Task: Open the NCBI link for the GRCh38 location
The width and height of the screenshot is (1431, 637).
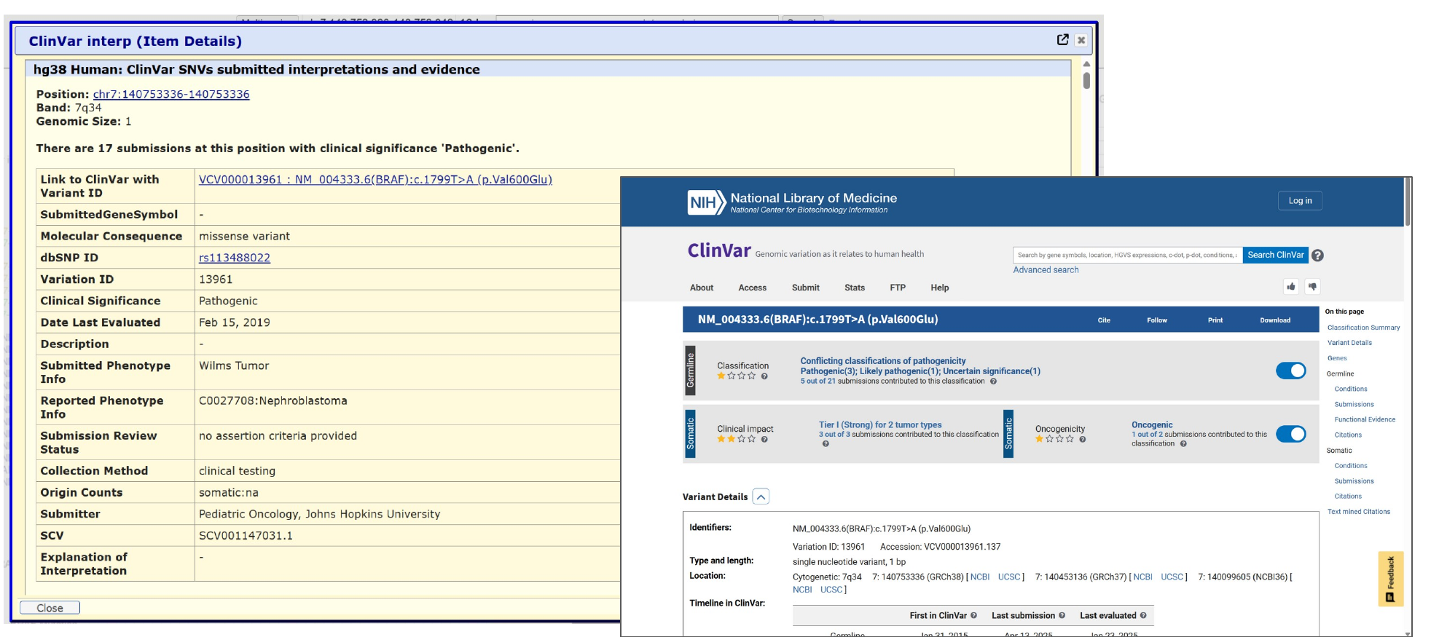Action: (979, 577)
